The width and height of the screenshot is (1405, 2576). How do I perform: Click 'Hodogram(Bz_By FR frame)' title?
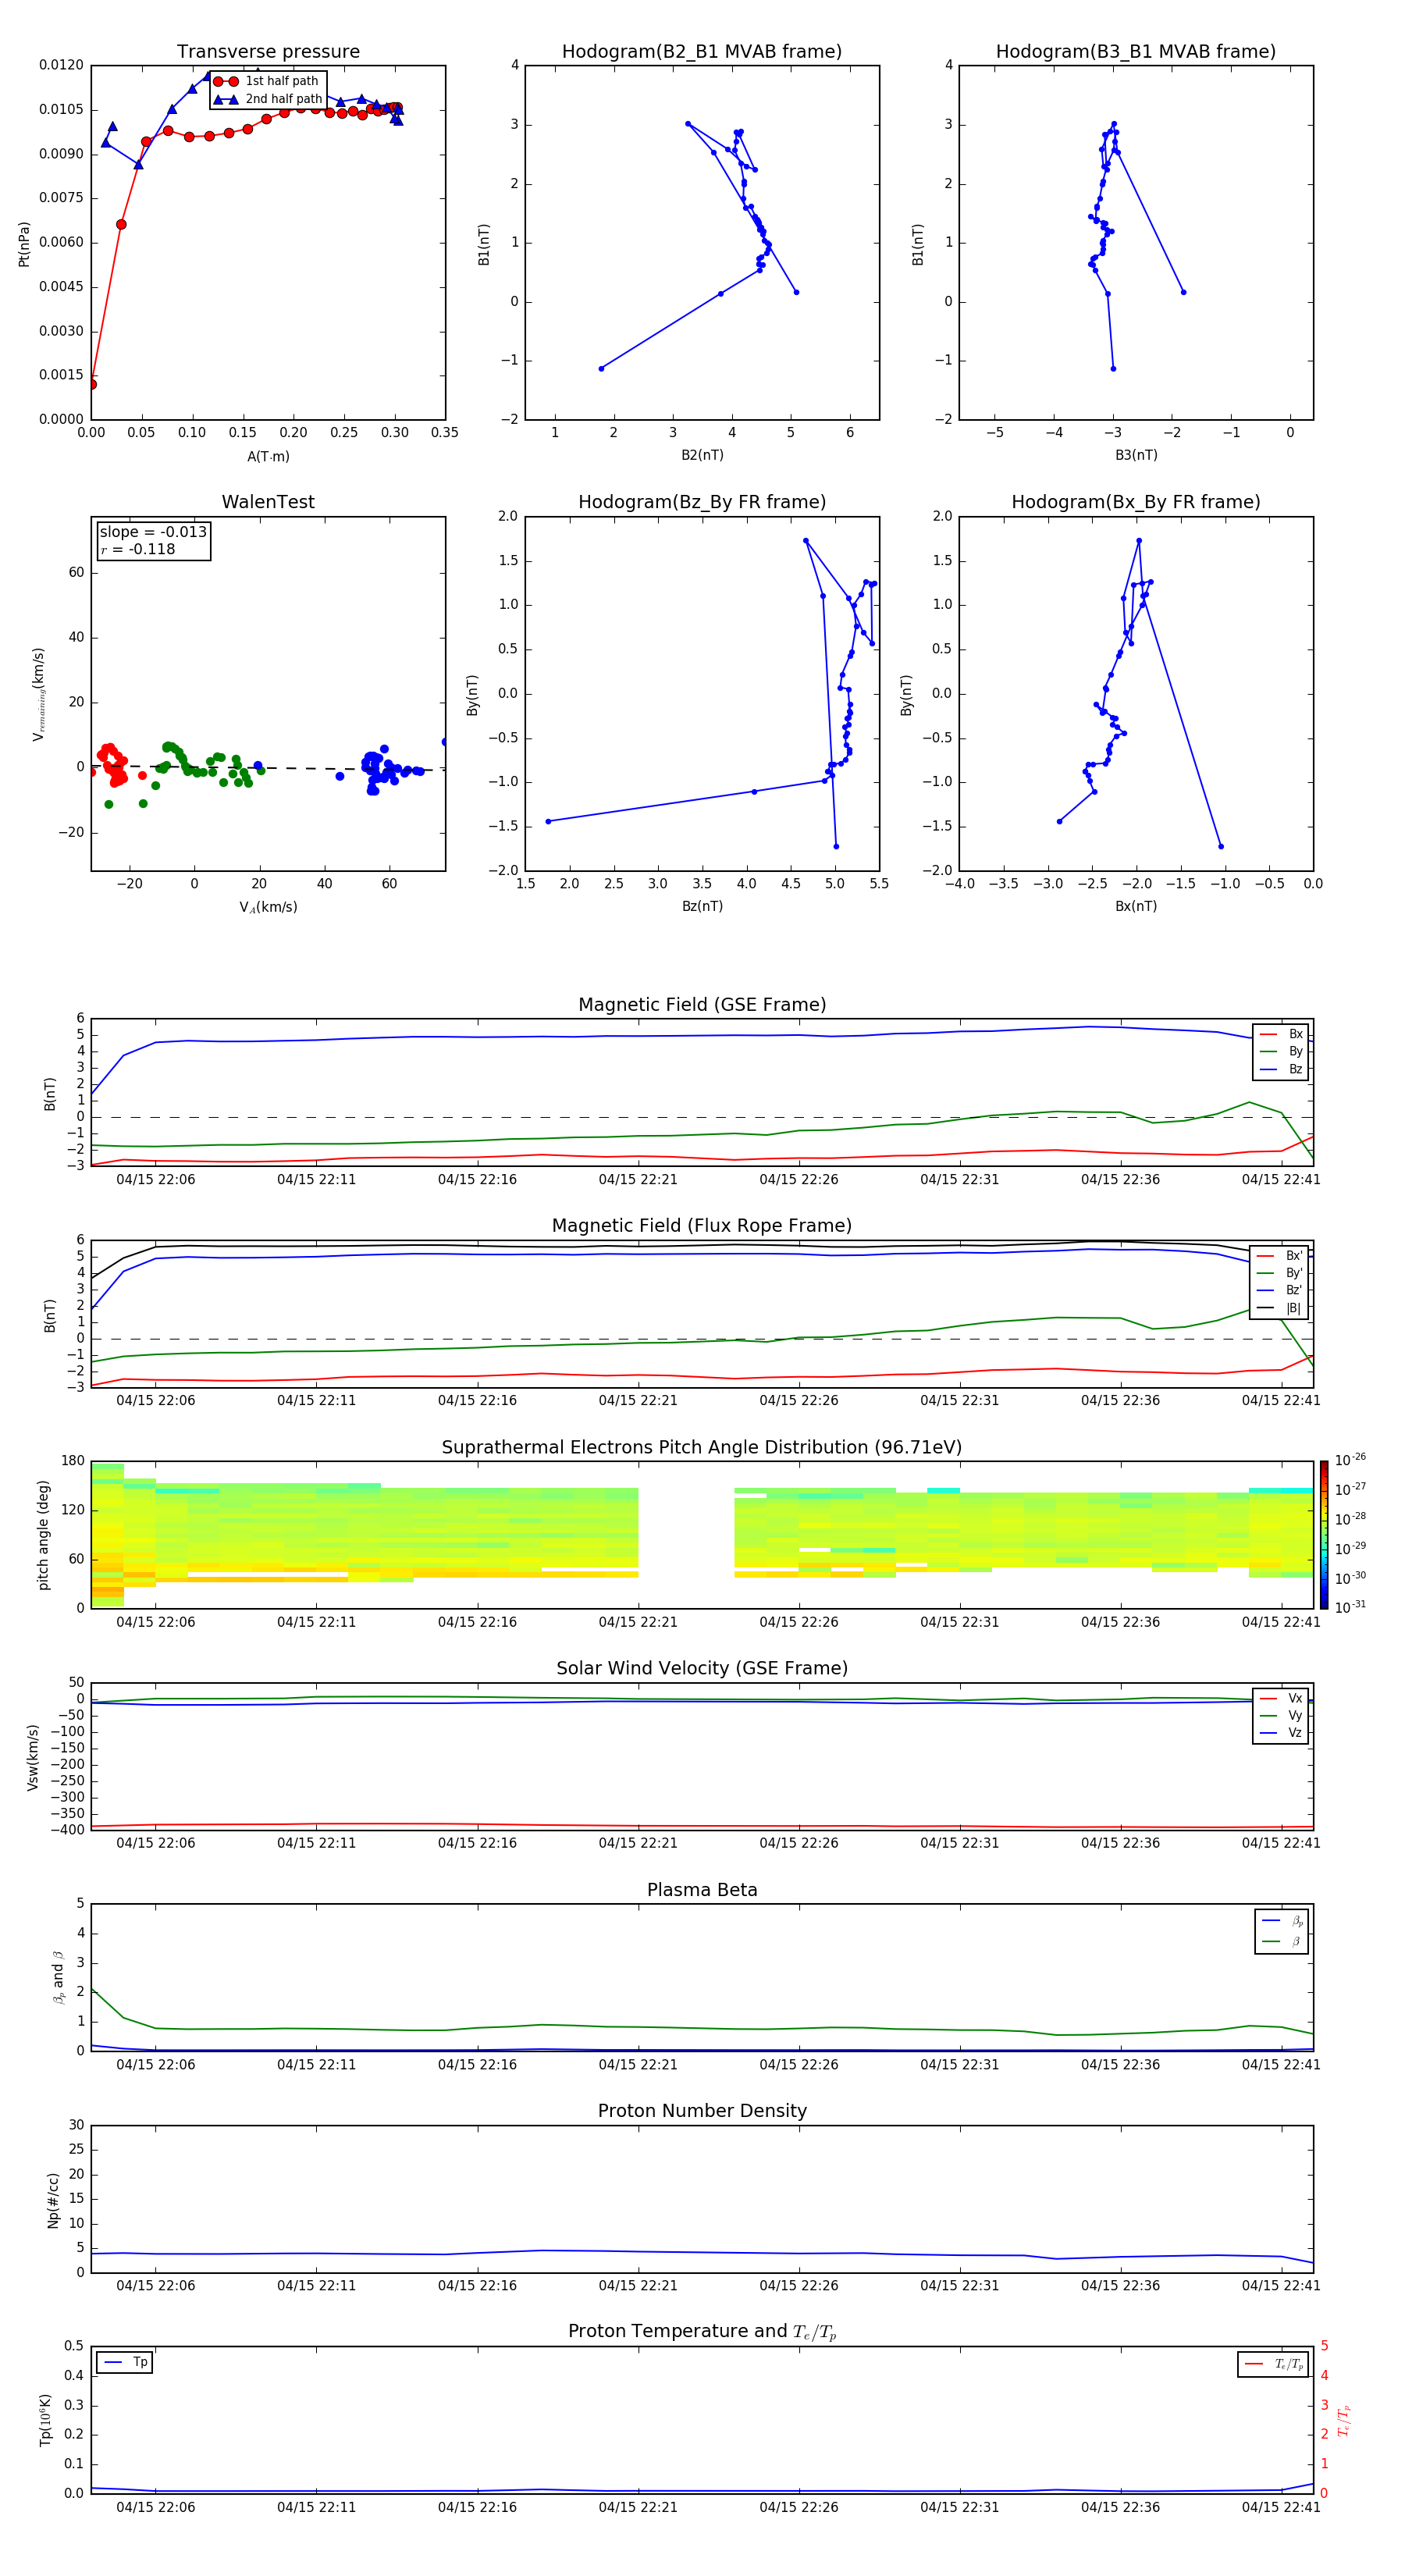(x=702, y=502)
